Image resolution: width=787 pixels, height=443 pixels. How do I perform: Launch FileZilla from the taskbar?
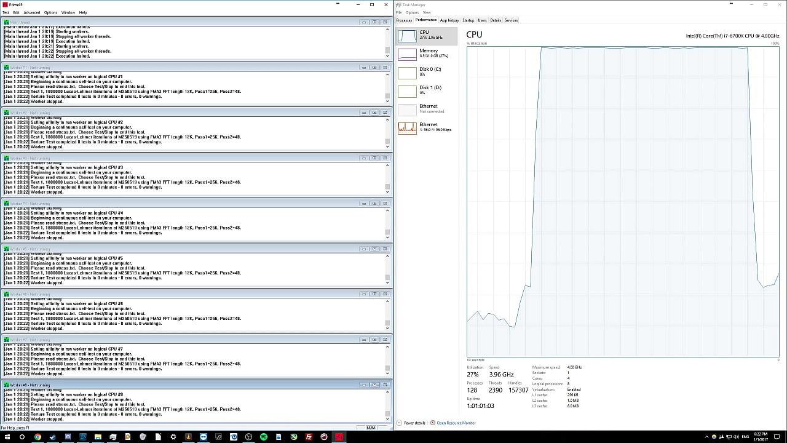309,437
